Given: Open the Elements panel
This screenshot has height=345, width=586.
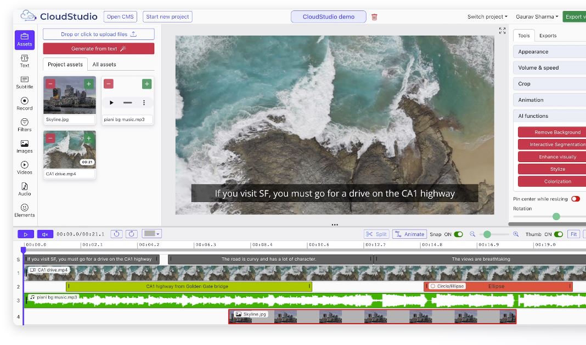Looking at the screenshot, I should tap(25, 210).
